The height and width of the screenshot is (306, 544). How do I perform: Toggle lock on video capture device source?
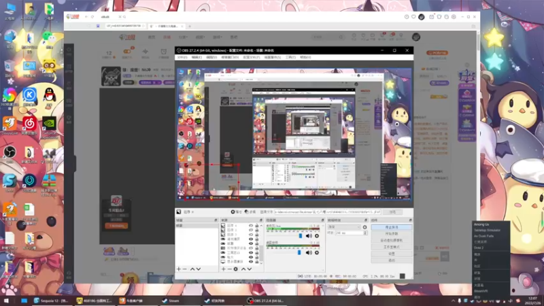257,248
